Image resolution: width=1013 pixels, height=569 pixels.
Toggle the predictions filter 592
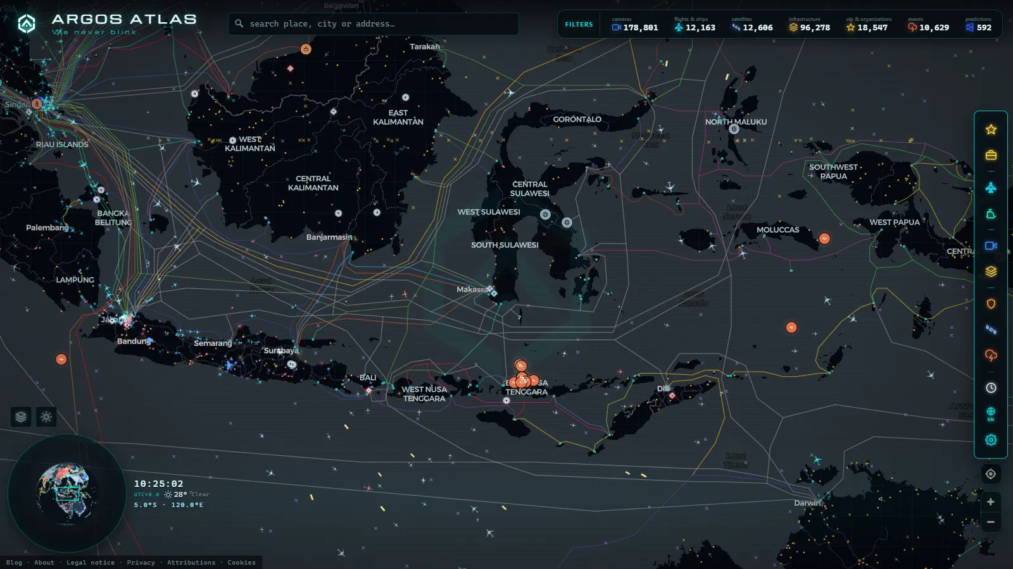979,24
